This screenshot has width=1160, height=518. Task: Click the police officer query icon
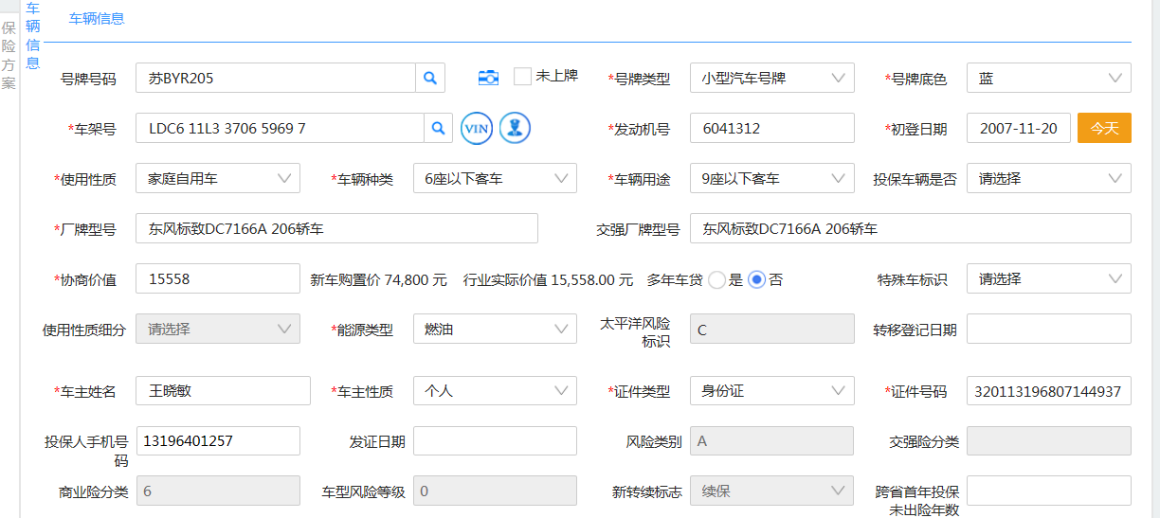pyautogui.click(x=515, y=128)
